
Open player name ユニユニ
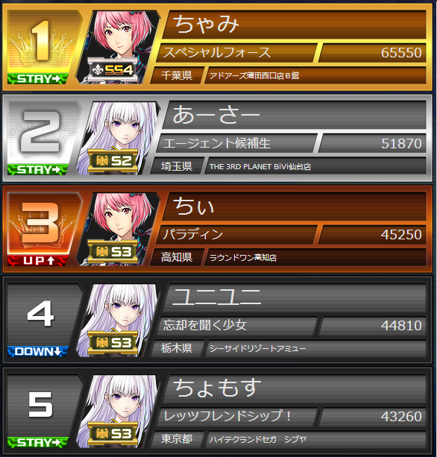click(x=217, y=297)
